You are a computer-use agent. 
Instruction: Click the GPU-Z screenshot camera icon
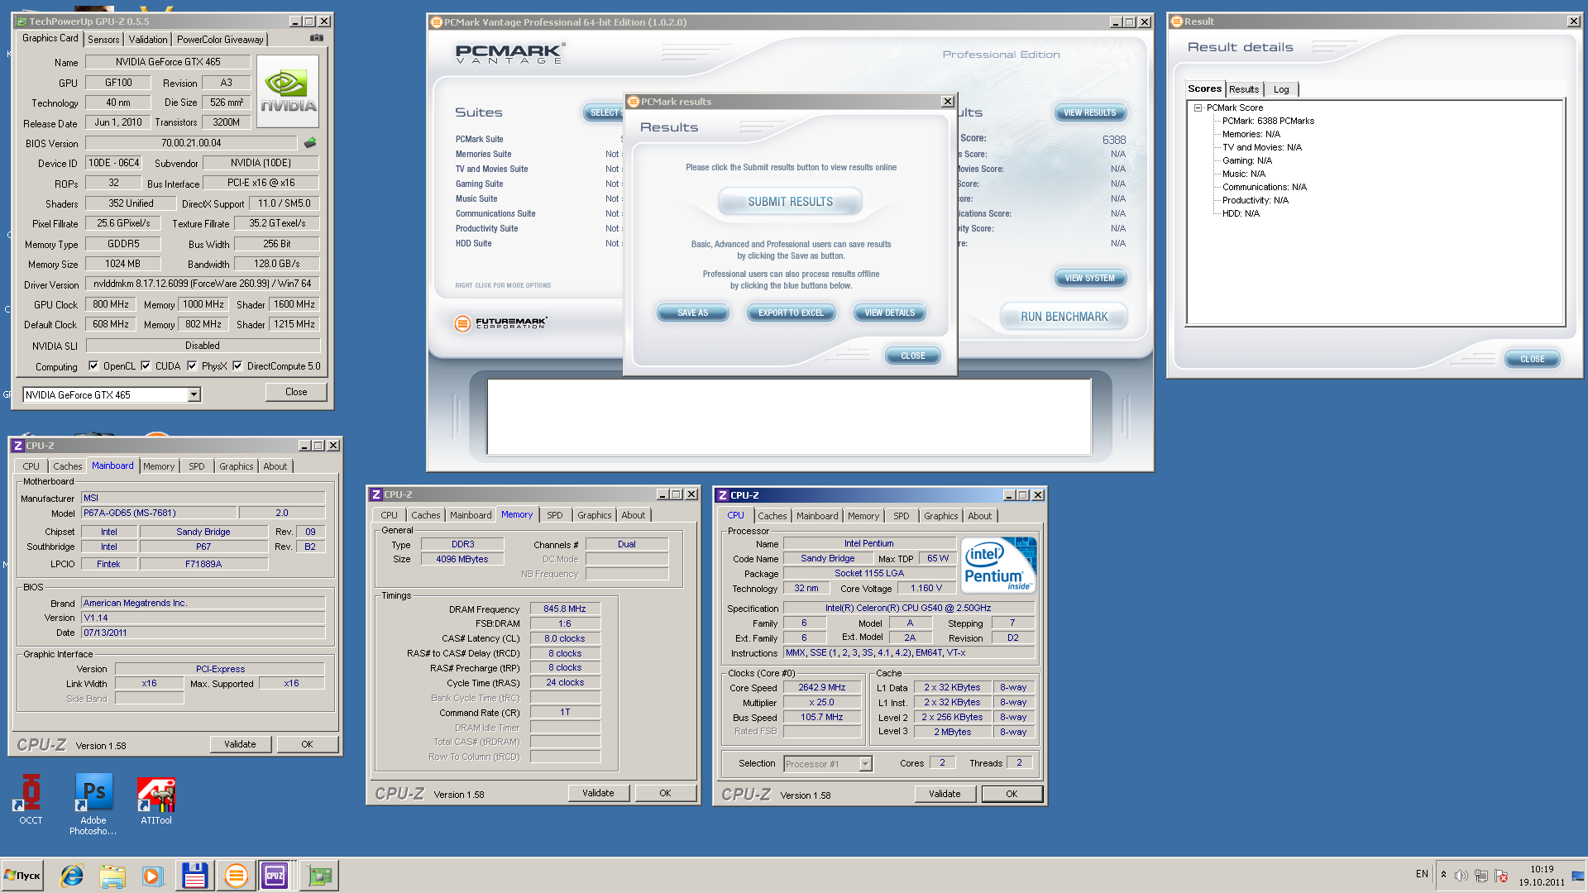click(316, 38)
